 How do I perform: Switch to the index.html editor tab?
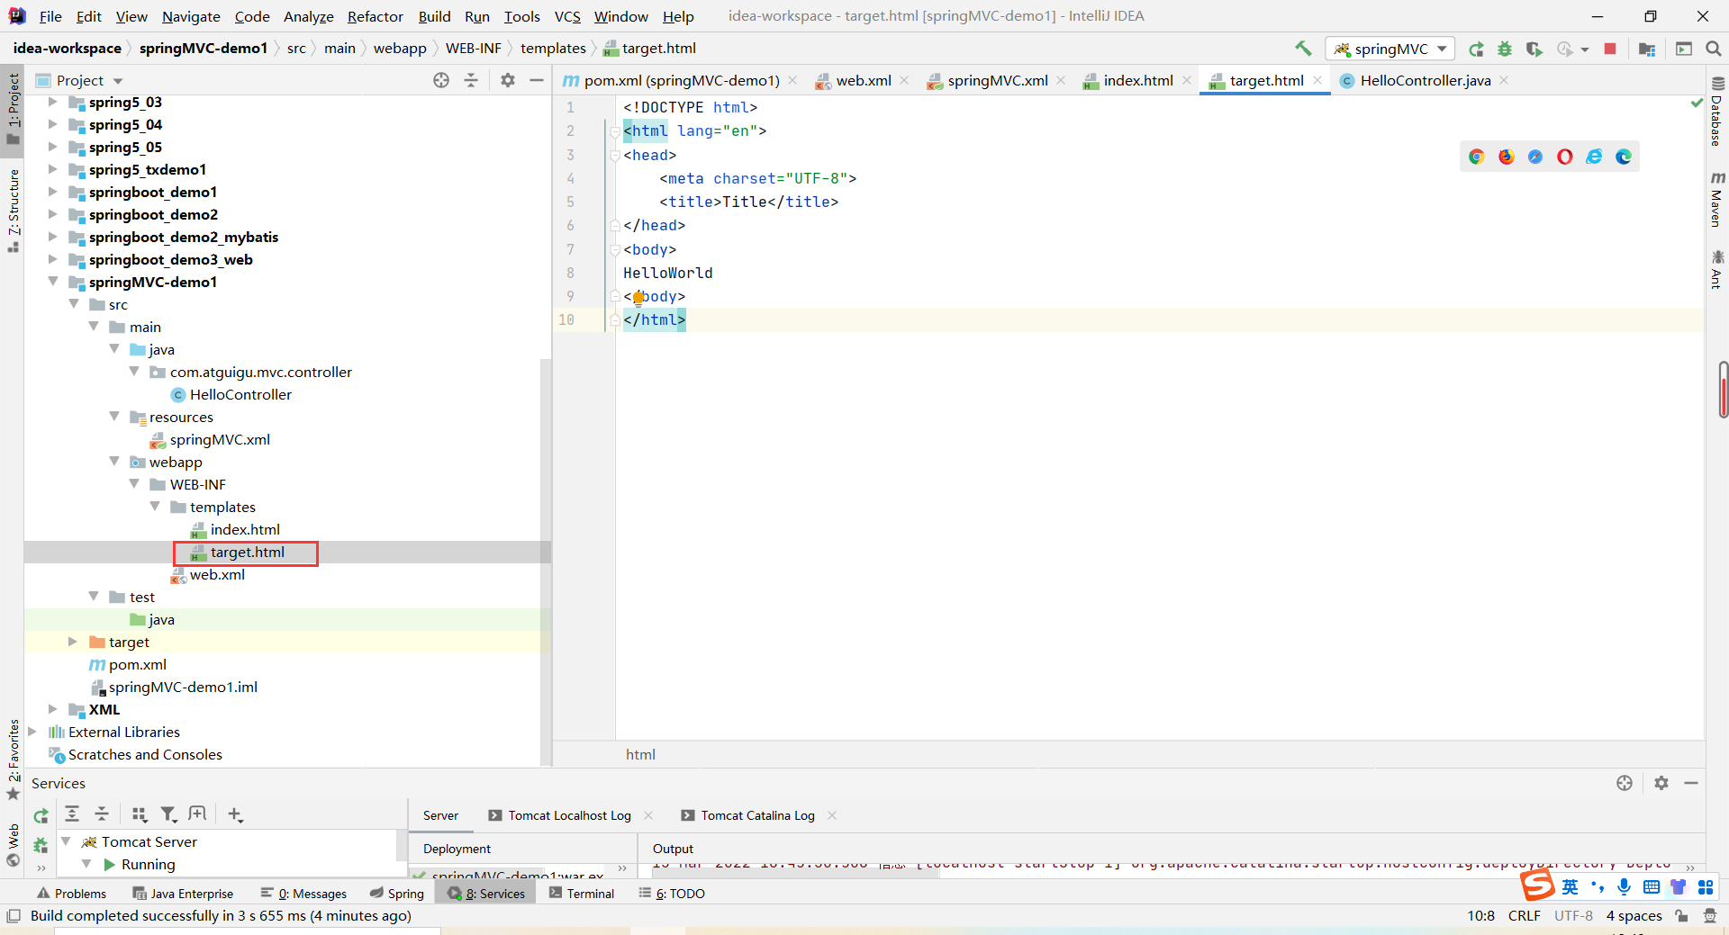(x=1138, y=80)
